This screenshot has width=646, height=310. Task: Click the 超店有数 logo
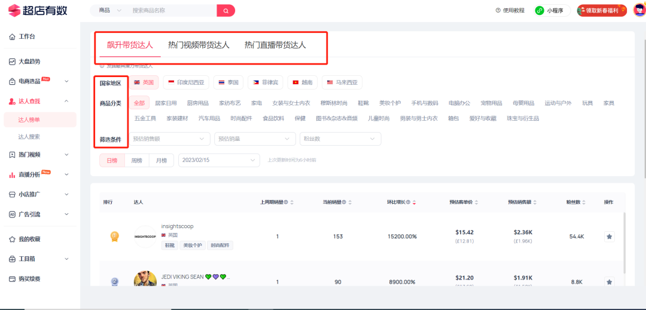tap(38, 10)
